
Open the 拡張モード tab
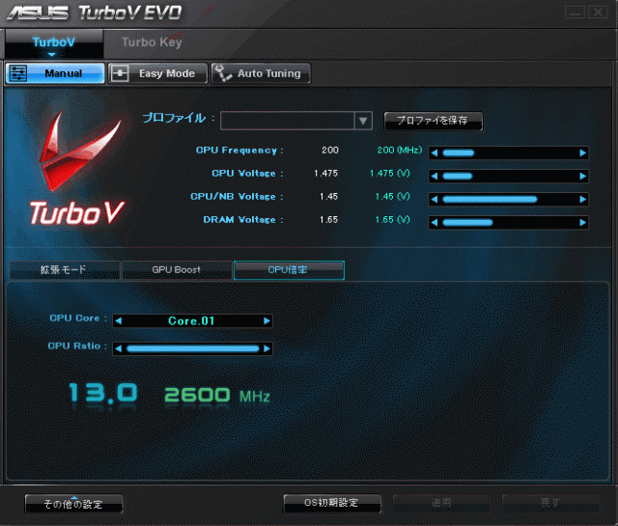coord(63,270)
